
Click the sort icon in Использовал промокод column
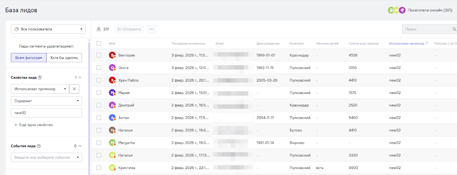click(x=427, y=44)
